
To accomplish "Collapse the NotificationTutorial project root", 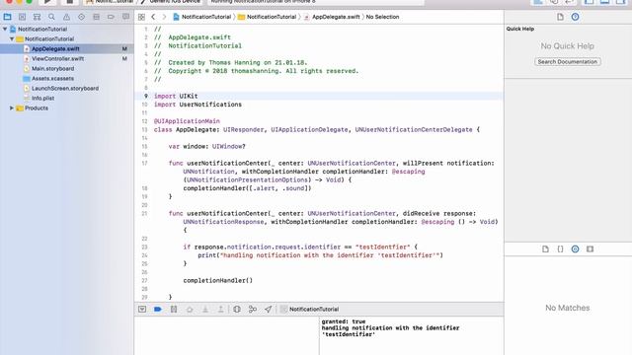I will click(x=5, y=29).
